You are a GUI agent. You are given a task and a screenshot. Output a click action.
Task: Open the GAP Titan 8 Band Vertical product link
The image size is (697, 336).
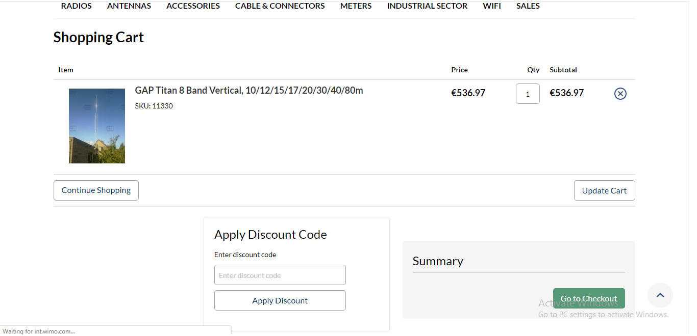click(x=249, y=91)
